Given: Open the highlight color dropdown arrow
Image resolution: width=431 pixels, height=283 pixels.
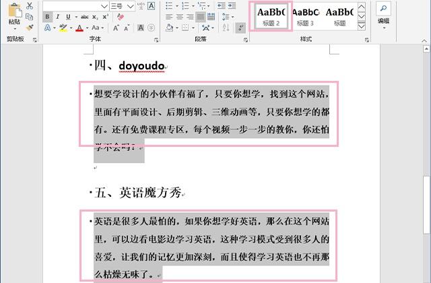Looking at the screenshot, I should click(x=71, y=28).
